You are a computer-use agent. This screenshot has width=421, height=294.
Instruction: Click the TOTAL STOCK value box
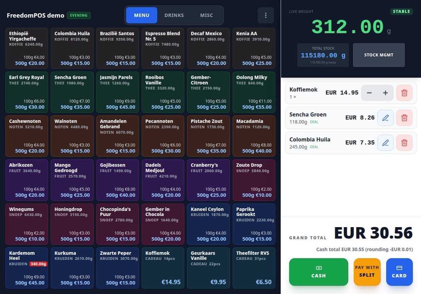coord(323,55)
